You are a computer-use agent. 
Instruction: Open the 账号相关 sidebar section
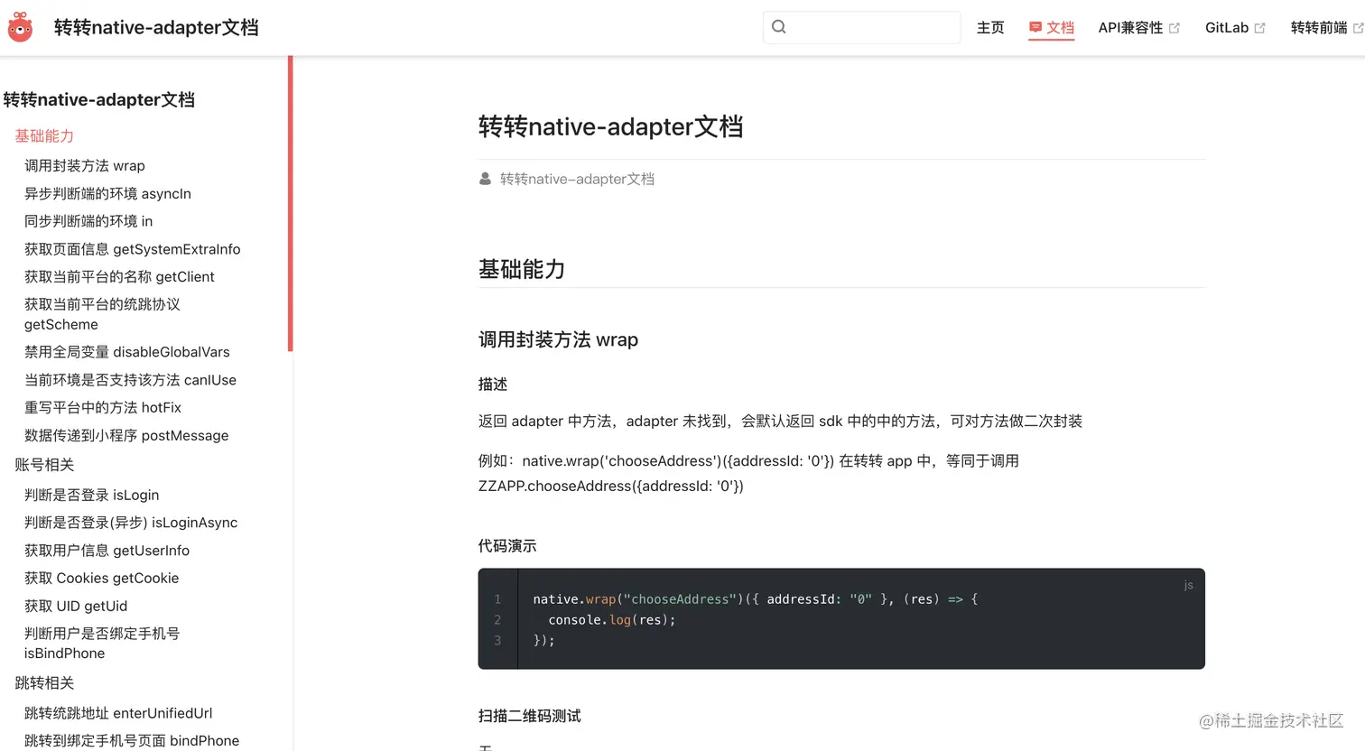(x=44, y=465)
